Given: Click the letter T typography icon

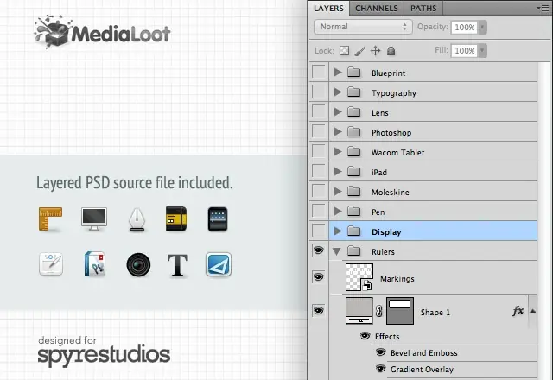Looking at the screenshot, I should (177, 265).
